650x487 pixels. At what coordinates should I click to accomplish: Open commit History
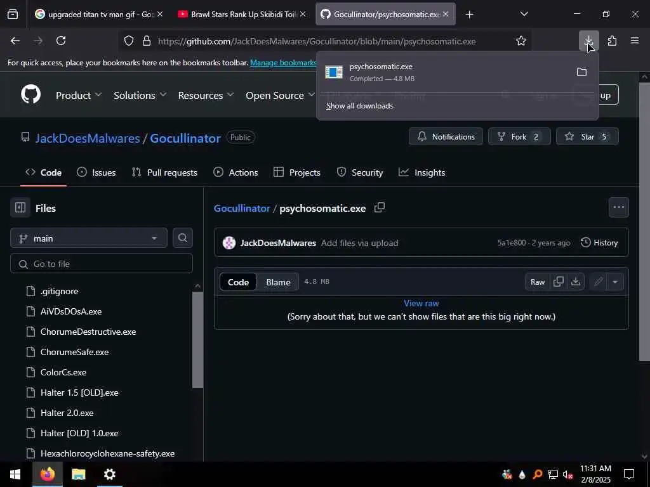[599, 243]
